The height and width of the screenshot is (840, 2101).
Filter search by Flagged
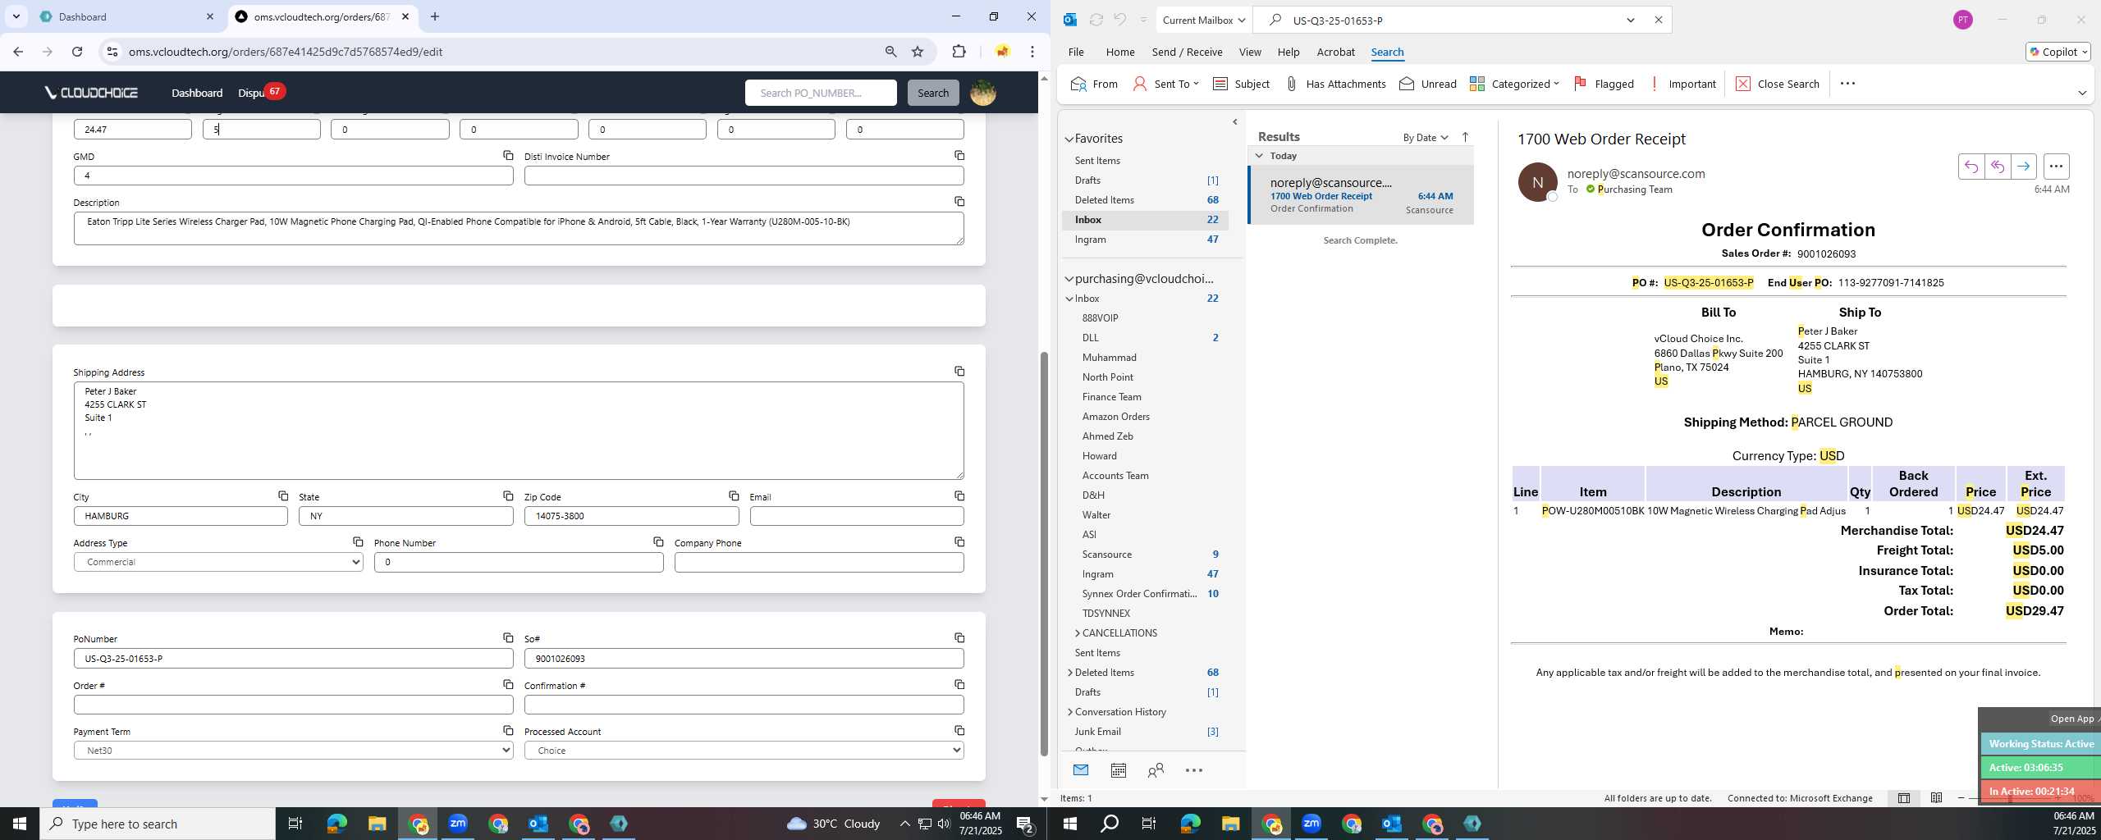tap(1604, 84)
